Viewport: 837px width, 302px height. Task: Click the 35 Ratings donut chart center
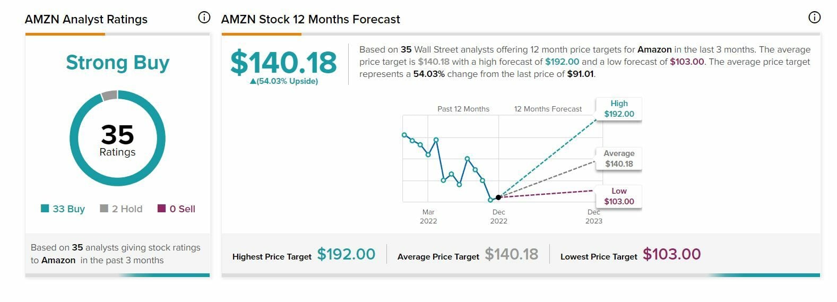click(117, 140)
